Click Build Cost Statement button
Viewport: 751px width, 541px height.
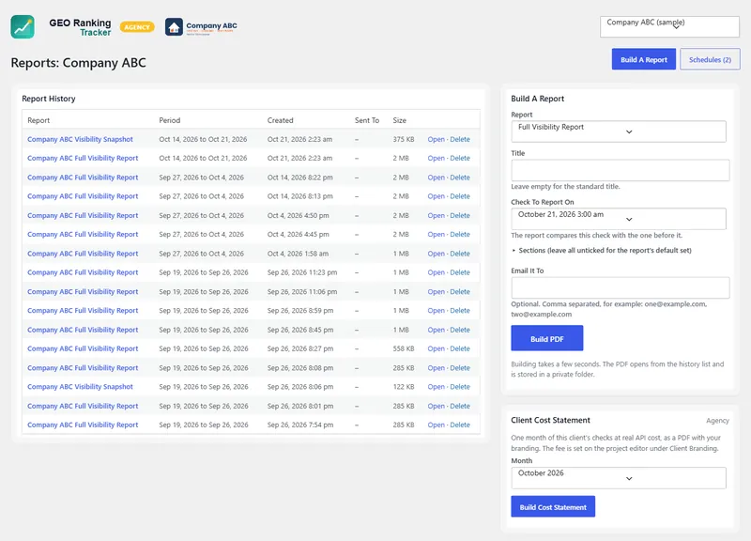[553, 507]
